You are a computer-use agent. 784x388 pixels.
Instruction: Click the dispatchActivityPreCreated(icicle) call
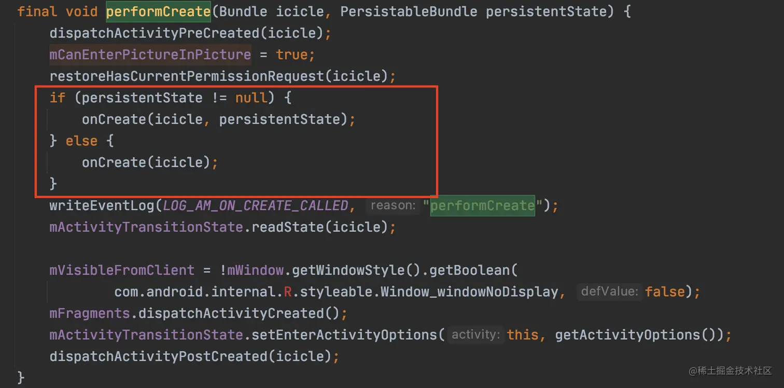coord(187,33)
